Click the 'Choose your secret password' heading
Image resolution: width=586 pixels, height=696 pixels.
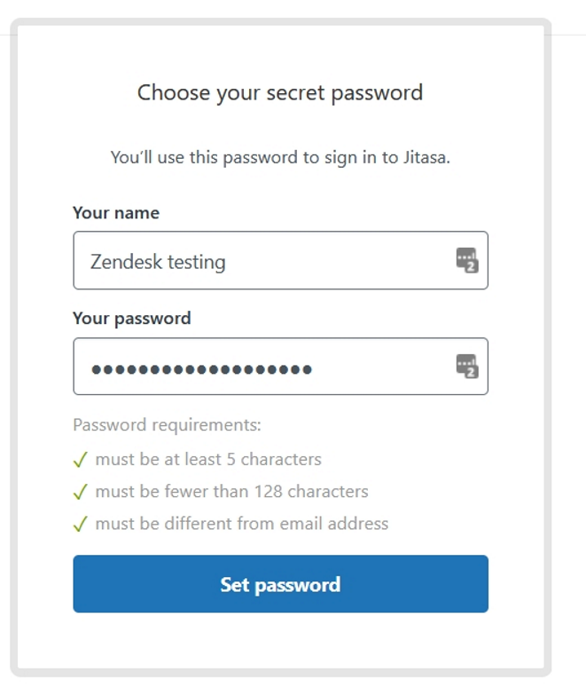click(x=280, y=92)
